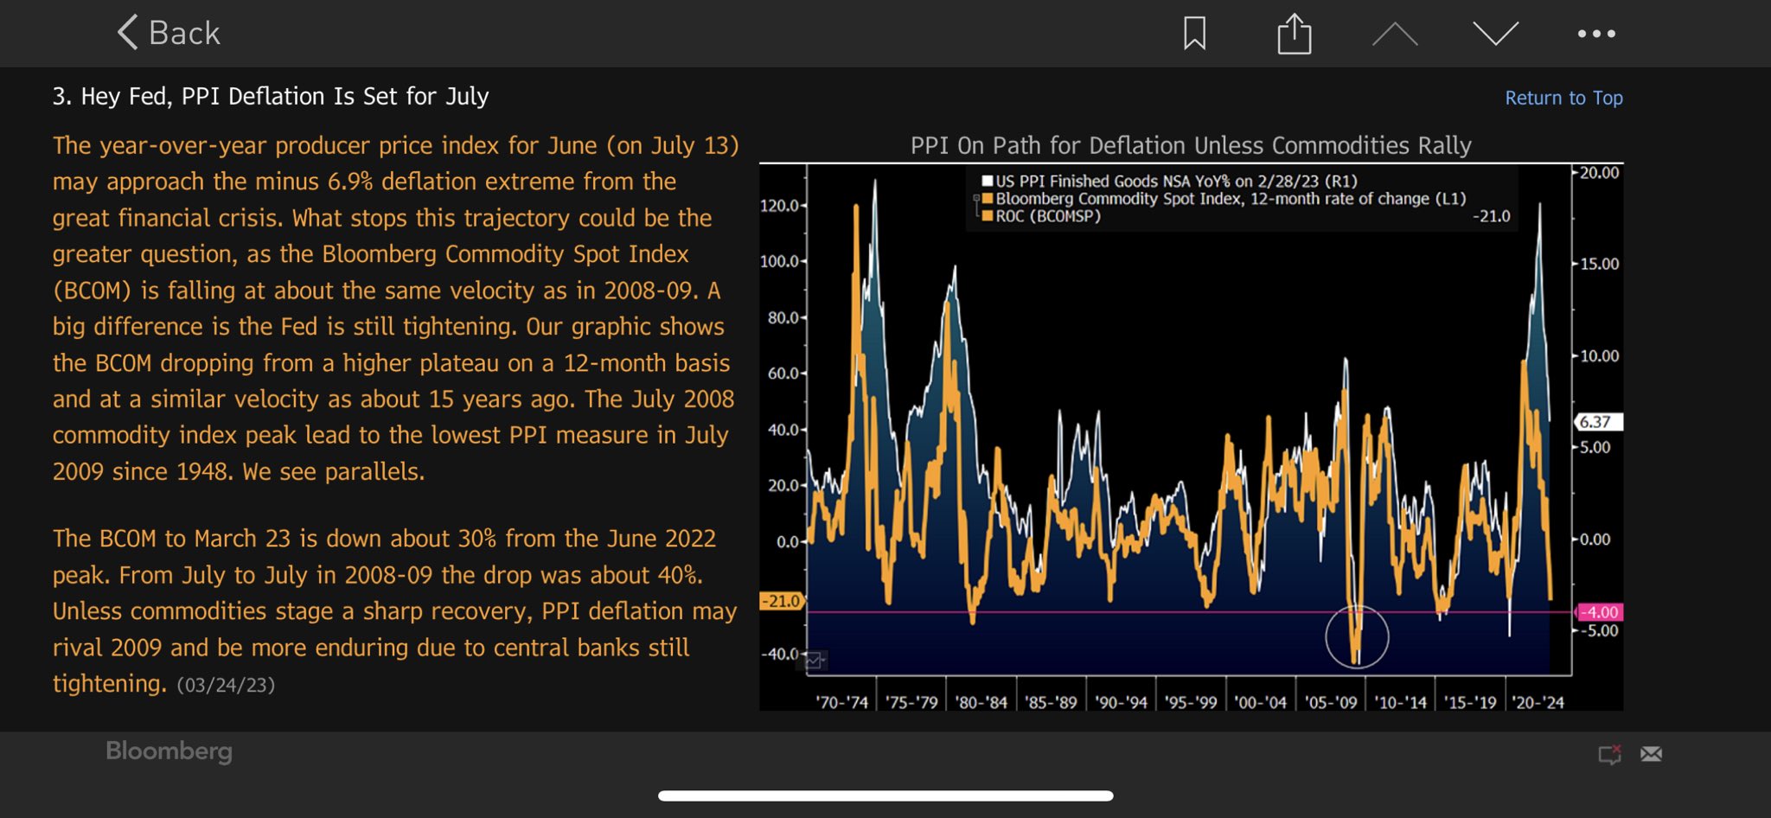Screen dimensions: 1771x818
Task: Tap the '90-'94 timeline label
Action: click(x=1121, y=702)
